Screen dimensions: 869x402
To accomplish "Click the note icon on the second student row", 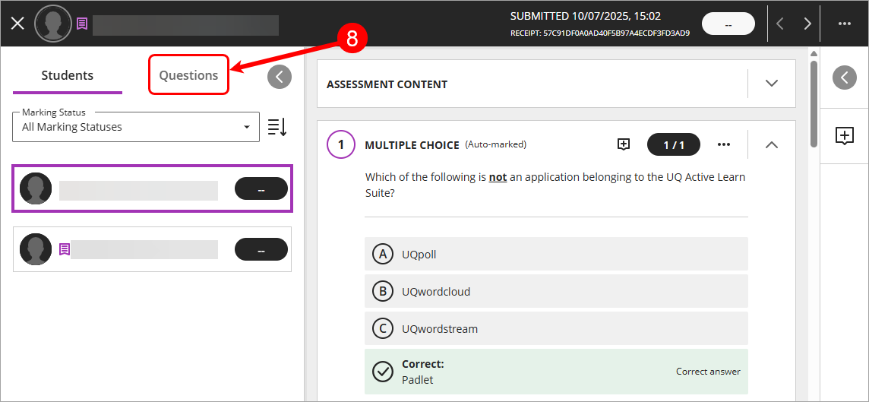I will 65,249.
